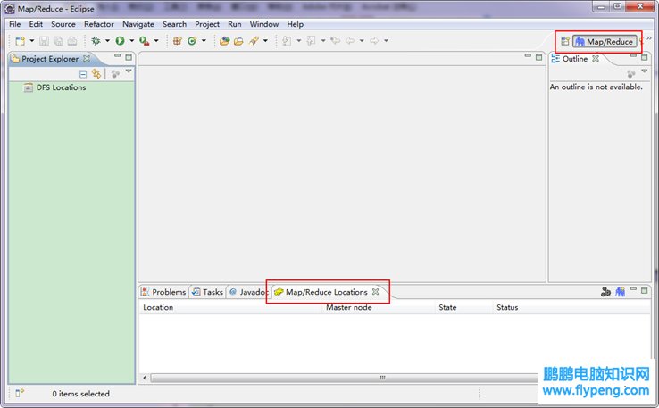Open the New wizard dropdown arrow
Viewport: 659px width, 408px height.
[x=31, y=41]
